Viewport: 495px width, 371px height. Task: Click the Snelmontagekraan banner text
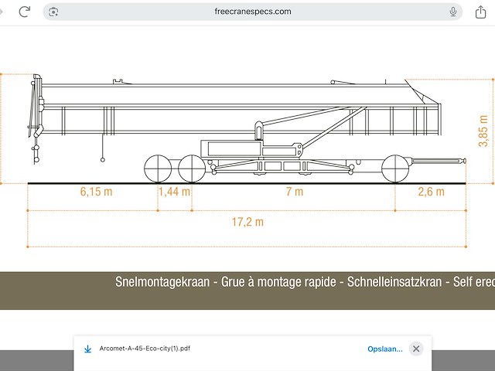coord(161,282)
